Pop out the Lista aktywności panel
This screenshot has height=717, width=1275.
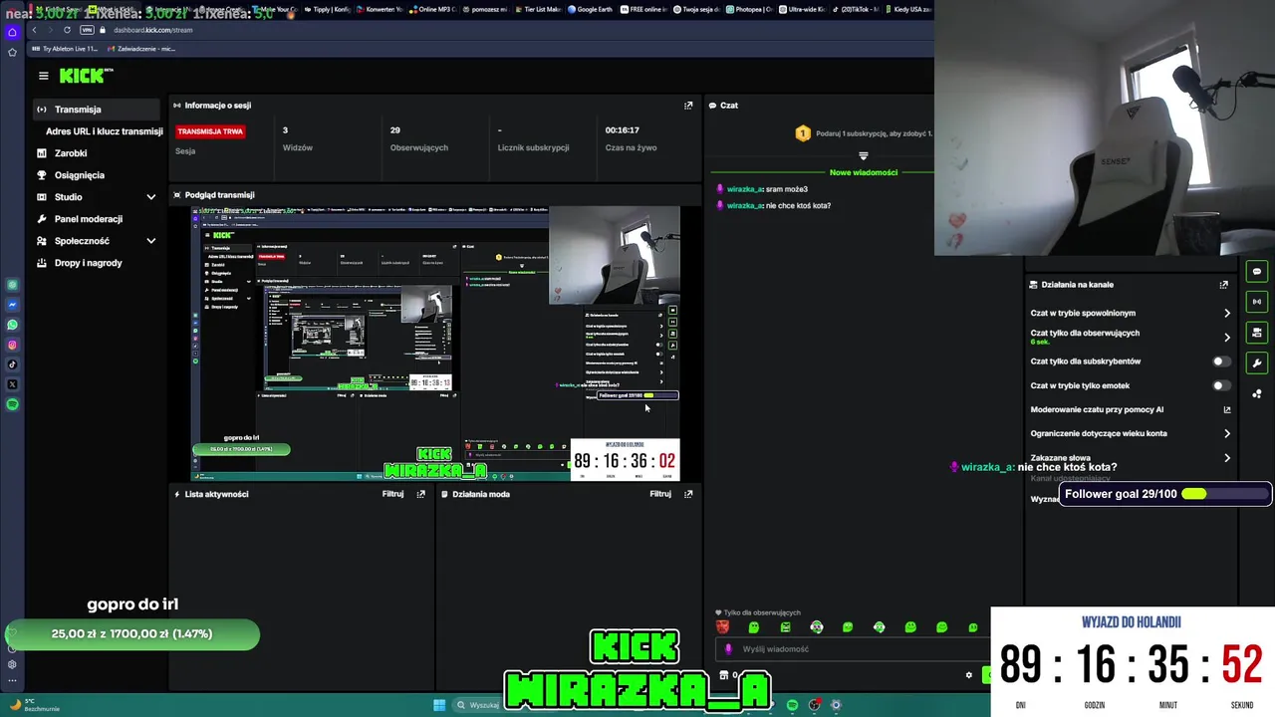click(421, 494)
